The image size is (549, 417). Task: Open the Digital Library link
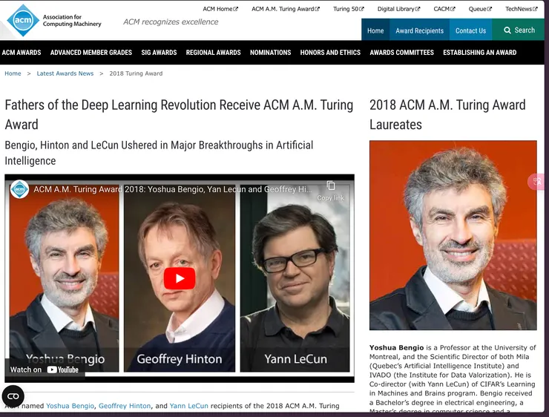(398, 9)
